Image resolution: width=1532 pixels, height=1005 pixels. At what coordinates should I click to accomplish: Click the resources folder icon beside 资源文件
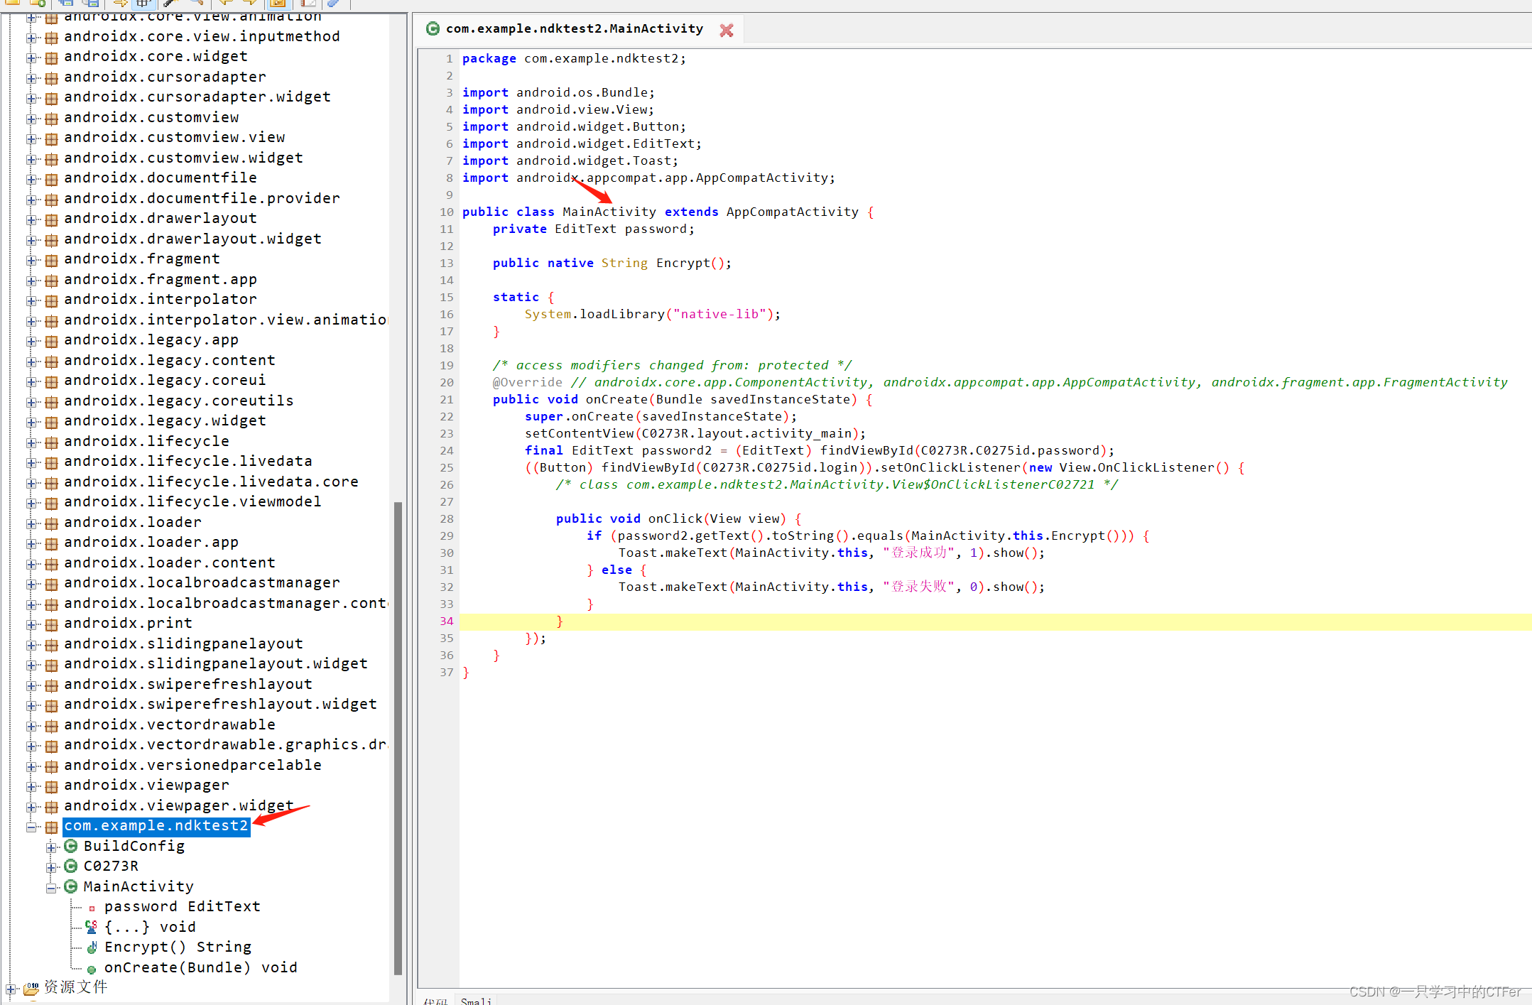(31, 988)
